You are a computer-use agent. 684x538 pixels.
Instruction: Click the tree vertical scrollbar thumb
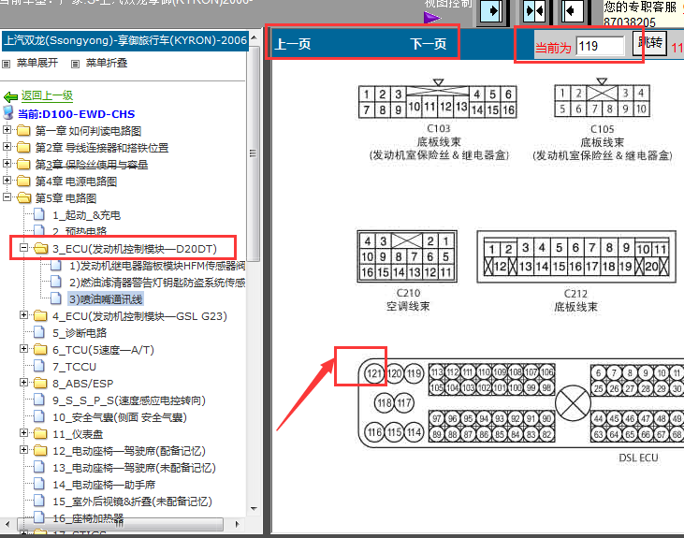click(x=253, y=153)
